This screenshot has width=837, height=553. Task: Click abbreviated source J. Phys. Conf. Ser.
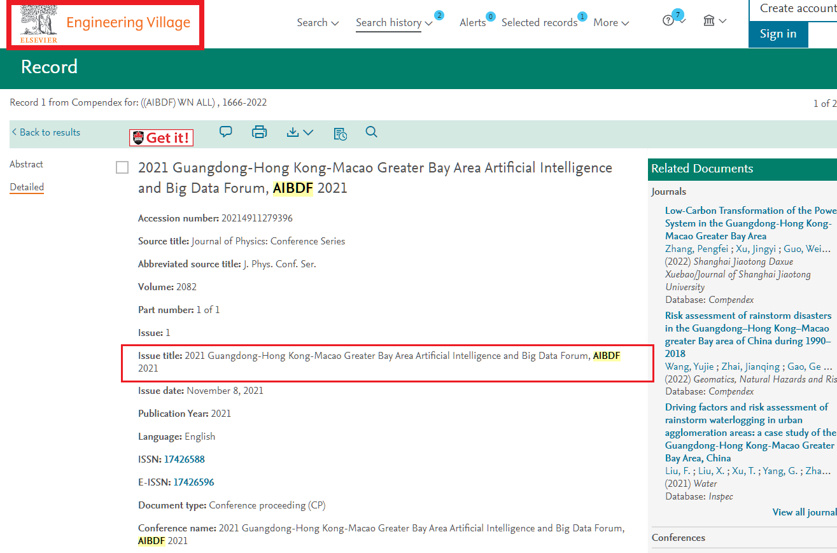pyautogui.click(x=280, y=264)
